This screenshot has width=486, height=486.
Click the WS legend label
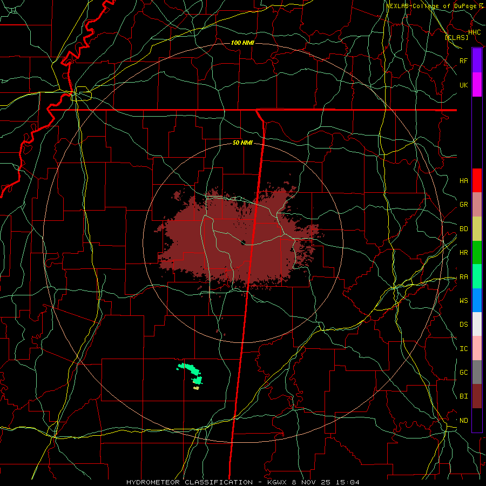464,301
